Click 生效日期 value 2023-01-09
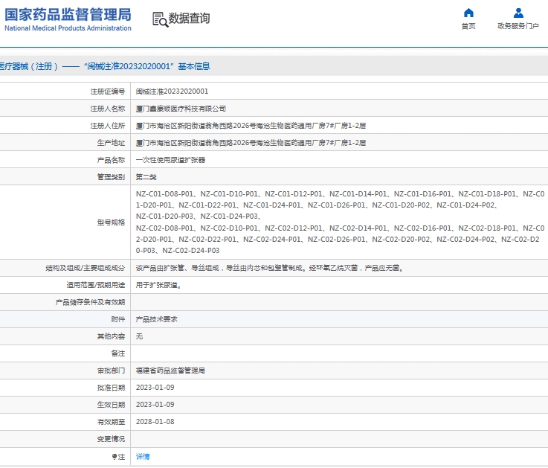This screenshot has height=468, width=548. (x=155, y=405)
